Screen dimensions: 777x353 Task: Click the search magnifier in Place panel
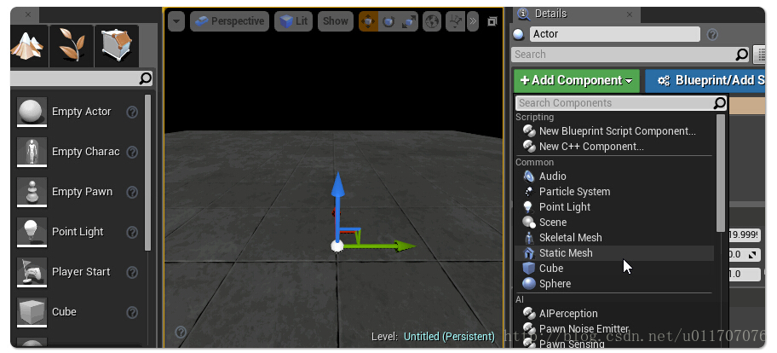(x=145, y=78)
